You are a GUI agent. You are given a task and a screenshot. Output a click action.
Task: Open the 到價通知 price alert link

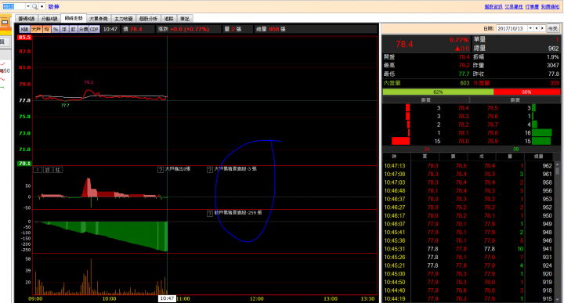coord(551,7)
